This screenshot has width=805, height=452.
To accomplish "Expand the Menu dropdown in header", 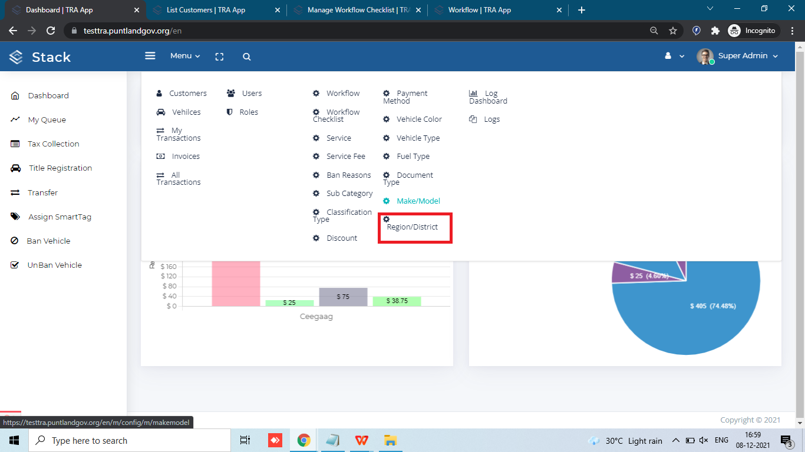I will [x=185, y=56].
